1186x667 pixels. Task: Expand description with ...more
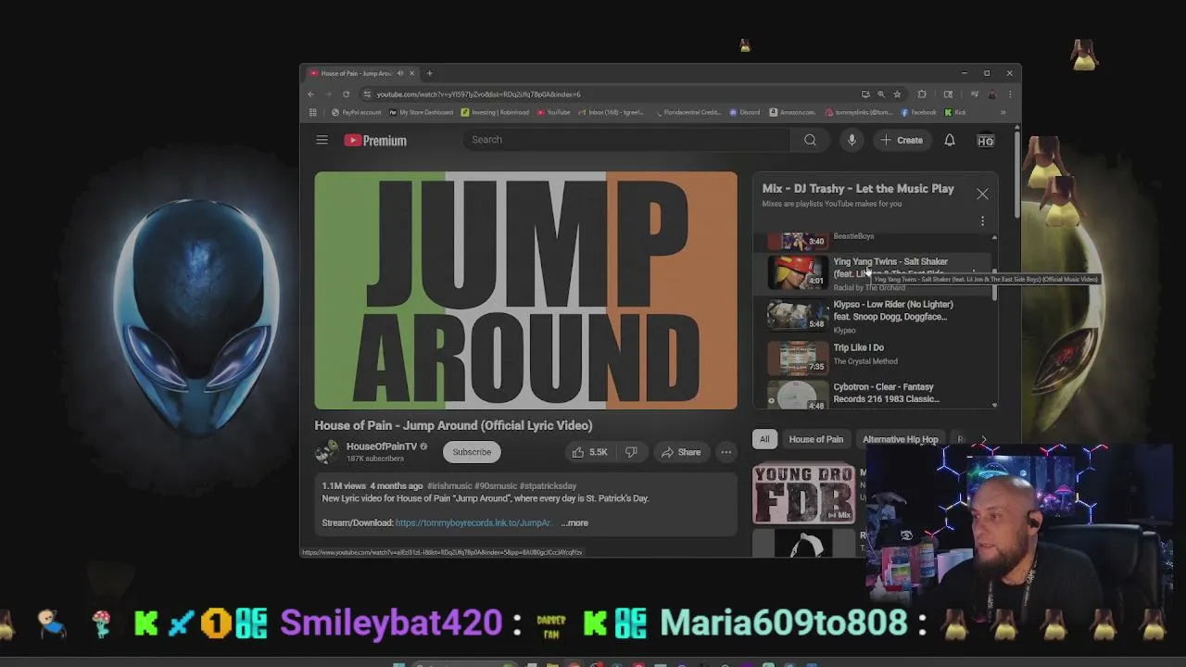click(x=574, y=523)
